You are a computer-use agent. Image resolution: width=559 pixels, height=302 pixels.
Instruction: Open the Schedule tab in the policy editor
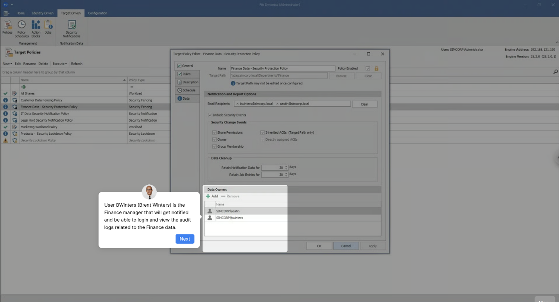click(187, 90)
